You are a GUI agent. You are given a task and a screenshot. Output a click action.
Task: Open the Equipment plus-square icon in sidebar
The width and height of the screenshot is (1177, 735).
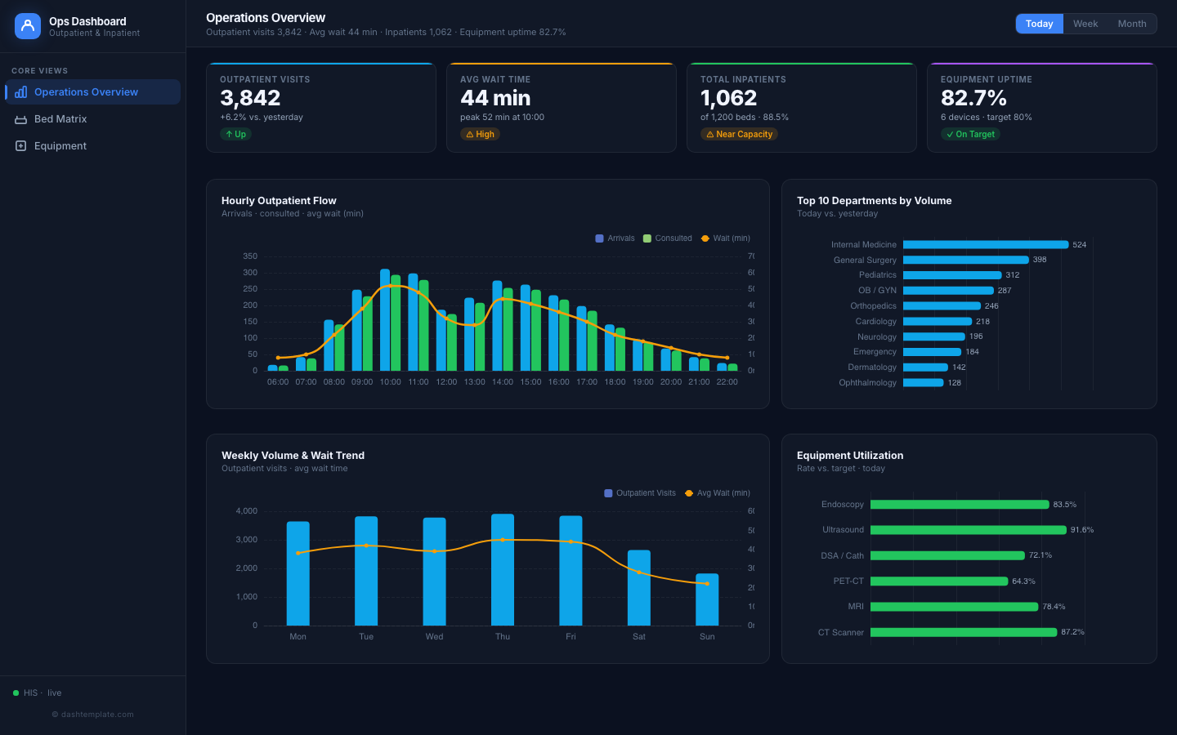(x=20, y=145)
